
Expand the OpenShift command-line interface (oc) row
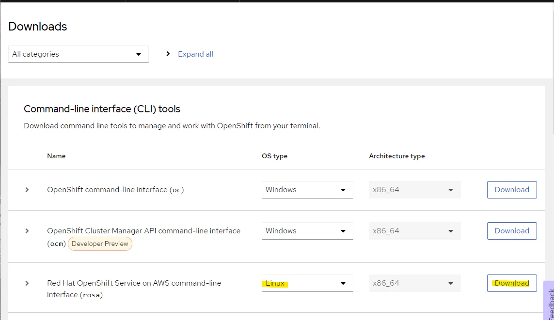click(x=27, y=190)
